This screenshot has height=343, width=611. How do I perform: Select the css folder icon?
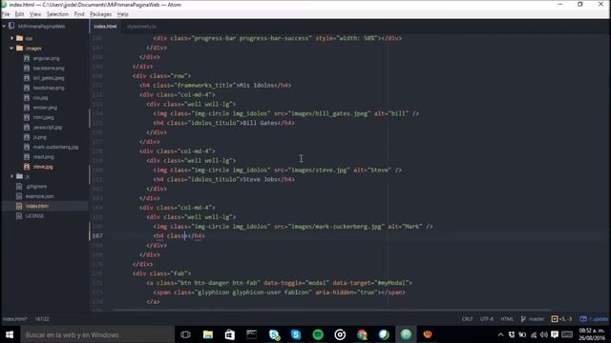tap(19, 38)
